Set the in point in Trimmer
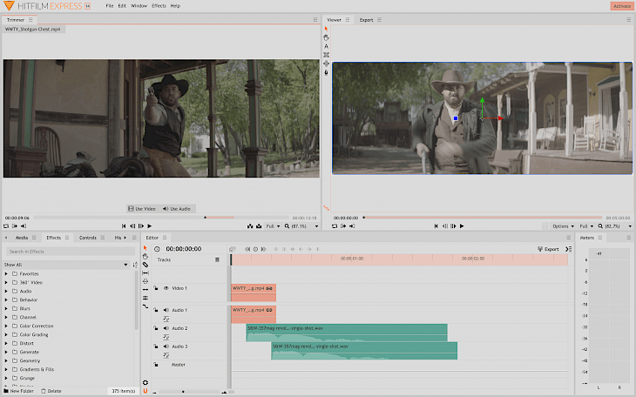Viewport: 636px width, 397px height. 15,225
